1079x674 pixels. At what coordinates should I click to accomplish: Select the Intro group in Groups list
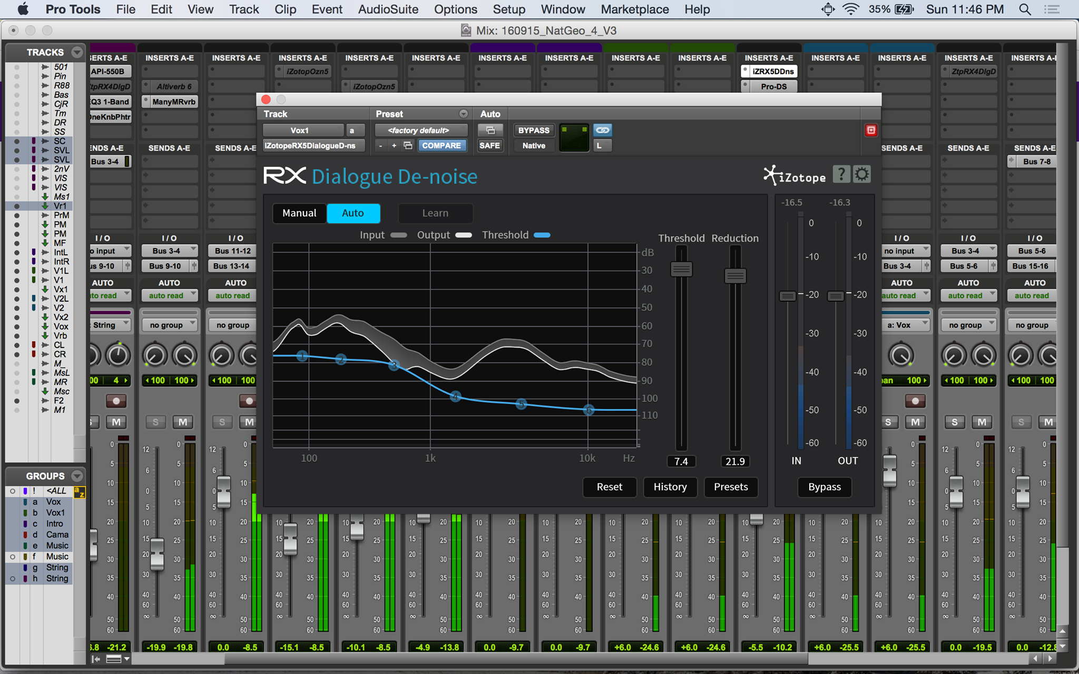(x=54, y=523)
